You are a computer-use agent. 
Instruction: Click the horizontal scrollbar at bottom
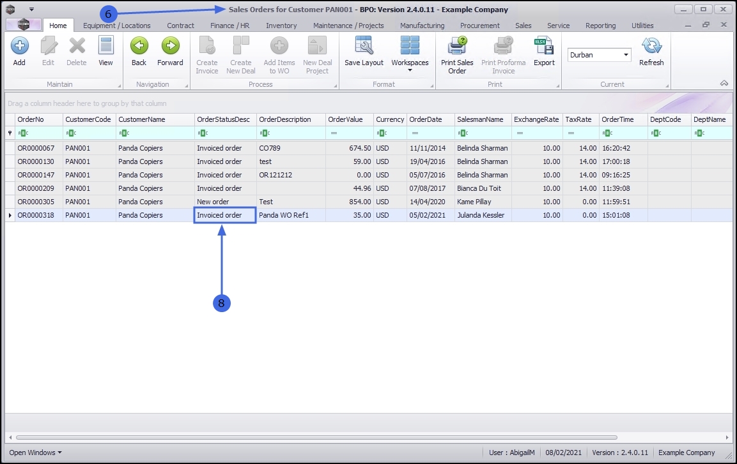coord(316,438)
